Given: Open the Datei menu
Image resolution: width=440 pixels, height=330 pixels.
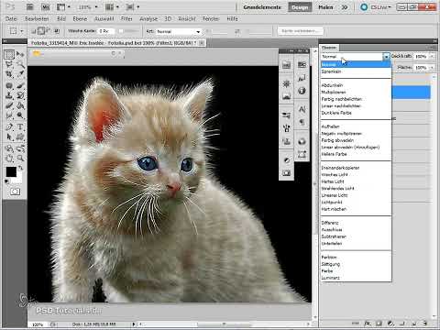Looking at the screenshot, I should 11,19.
